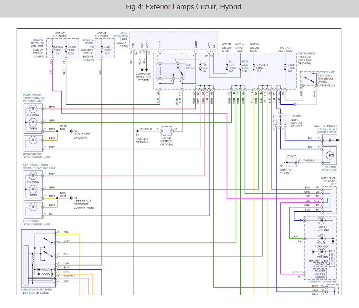Select LEFT FRONT TURN SIGNAL & PARKING LAMP label
Screen dimensions: 359x308
40,166
